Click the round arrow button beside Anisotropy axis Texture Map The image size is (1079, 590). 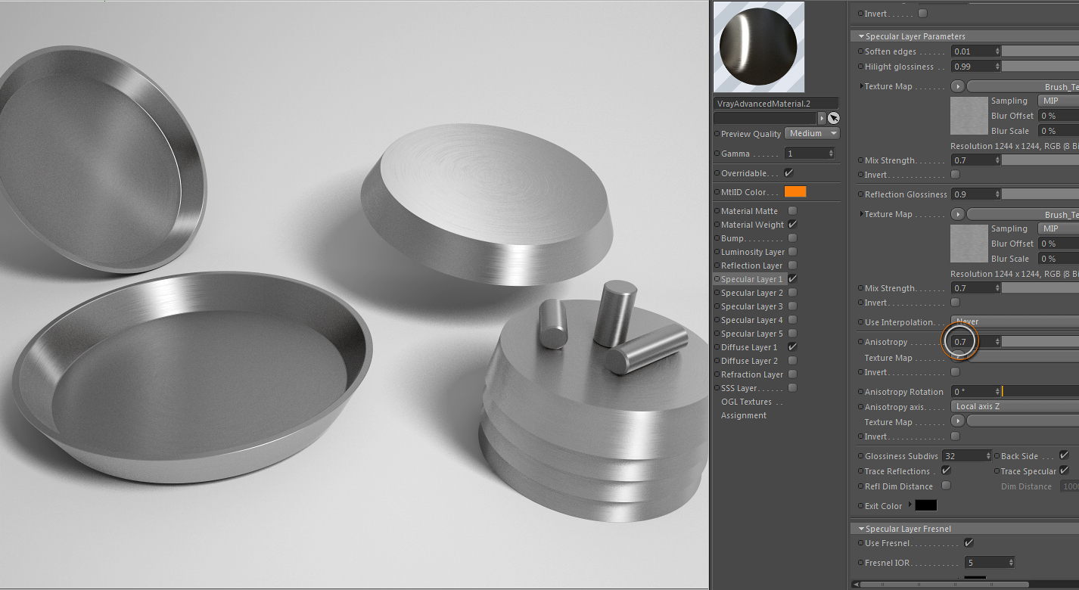point(958,421)
